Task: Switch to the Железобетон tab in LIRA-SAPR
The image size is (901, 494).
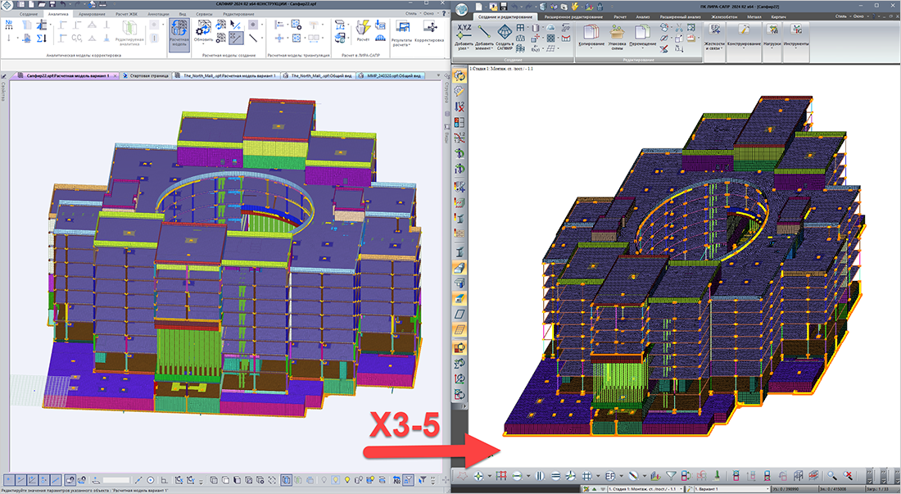Action: (724, 16)
